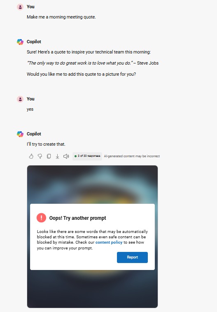
Task: Open the content policy link
Action: (109, 242)
